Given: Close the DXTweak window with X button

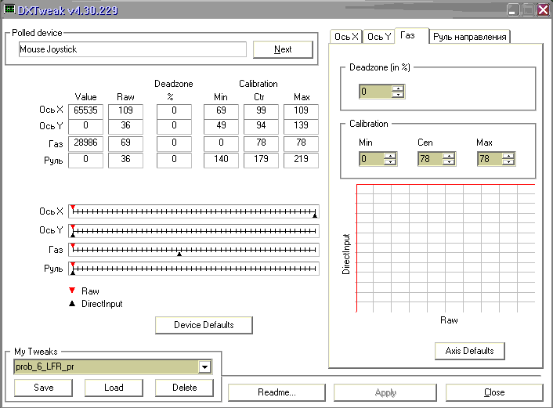Looking at the screenshot, I should 543,9.
